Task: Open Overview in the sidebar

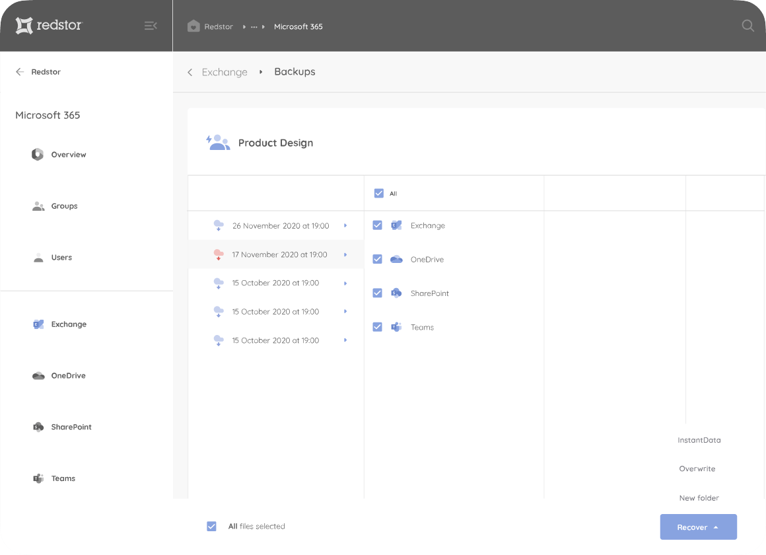Action: pos(69,155)
